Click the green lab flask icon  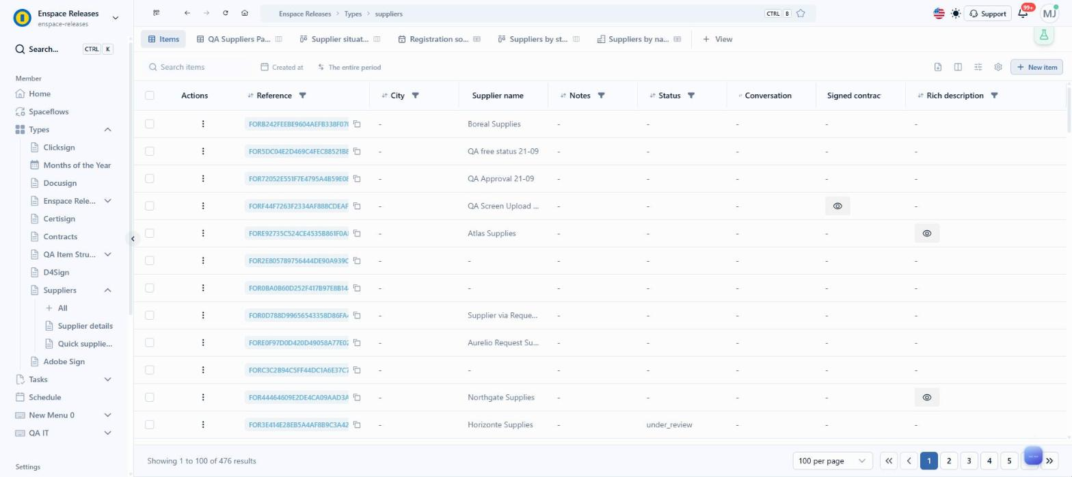point(1043,36)
